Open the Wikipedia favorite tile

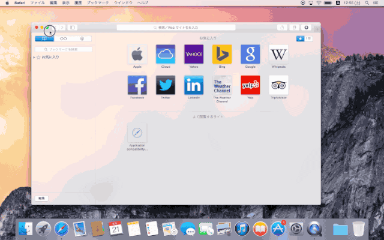pos(278,54)
